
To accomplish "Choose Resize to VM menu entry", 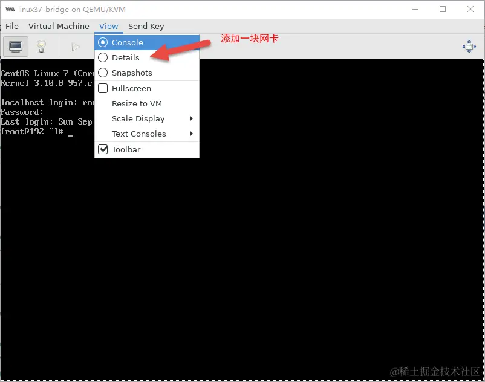I will pyautogui.click(x=147, y=103).
